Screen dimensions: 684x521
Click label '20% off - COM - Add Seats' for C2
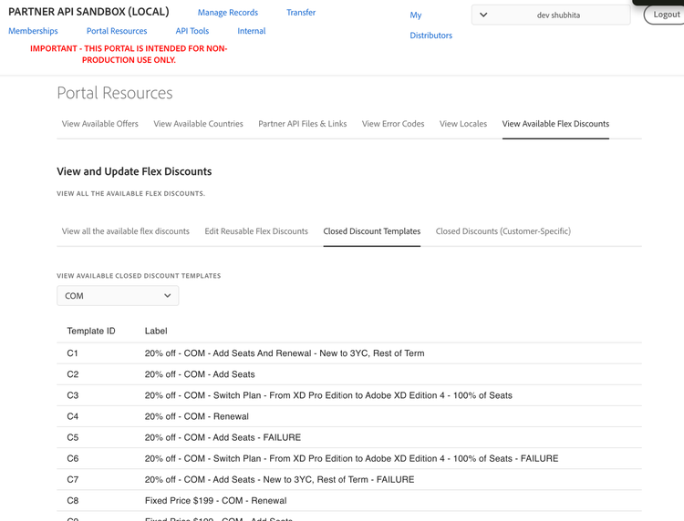pyautogui.click(x=200, y=374)
